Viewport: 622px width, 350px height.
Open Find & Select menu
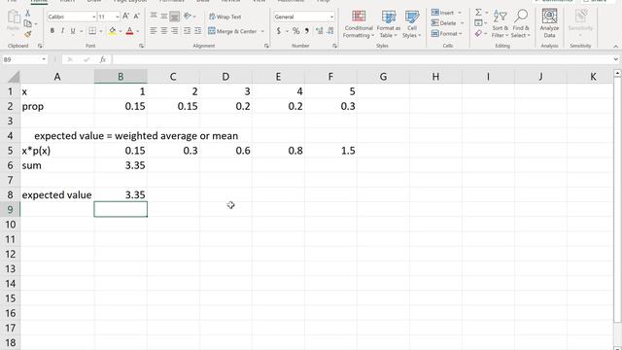(521, 24)
